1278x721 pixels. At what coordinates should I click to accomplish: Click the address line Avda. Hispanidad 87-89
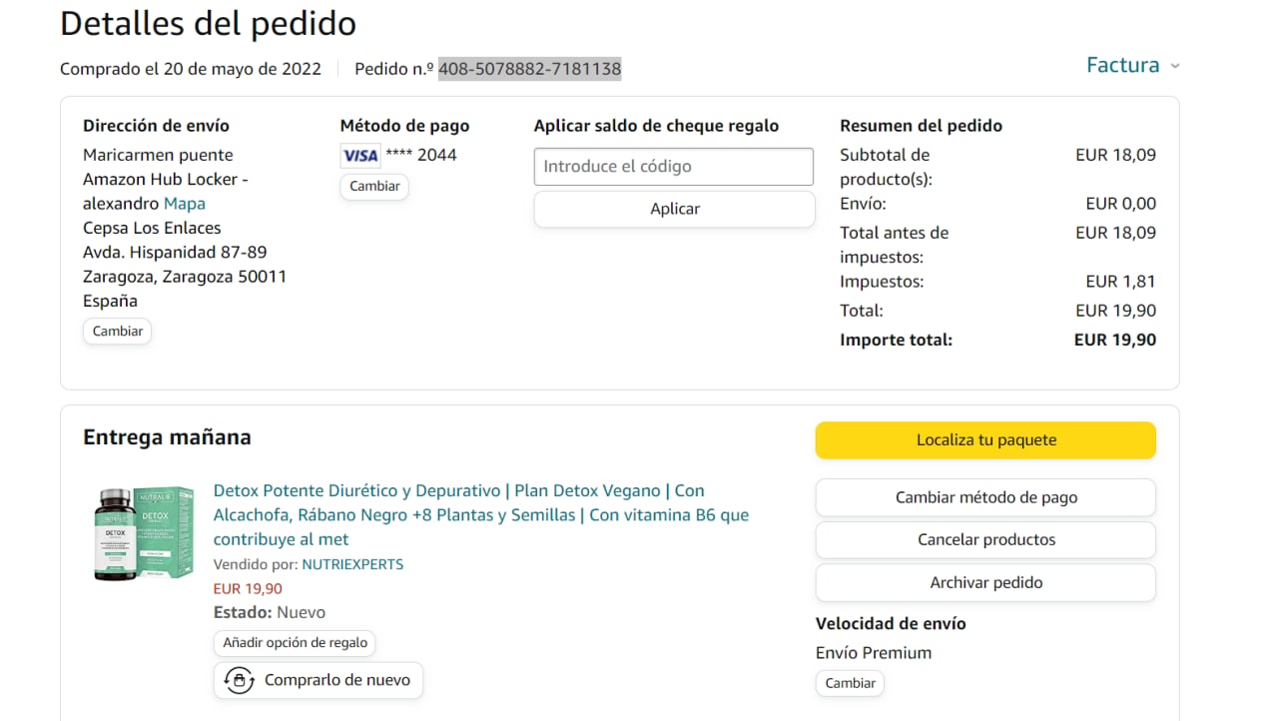click(x=175, y=252)
